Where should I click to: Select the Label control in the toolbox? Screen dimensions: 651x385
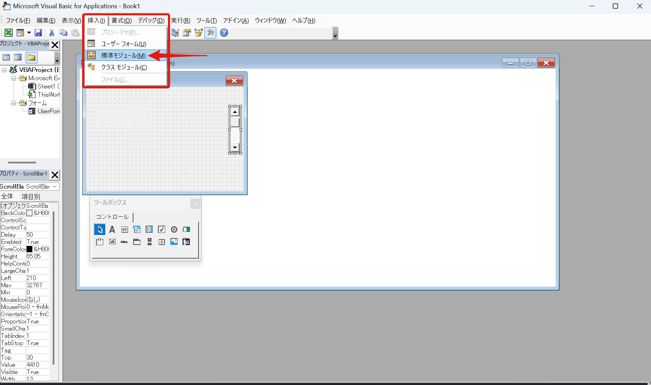click(x=112, y=229)
